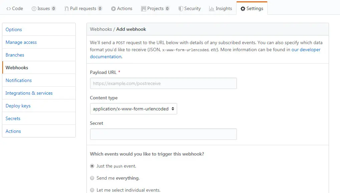The width and height of the screenshot is (340, 193).
Task: Click the Projects board icon
Action: (143, 9)
